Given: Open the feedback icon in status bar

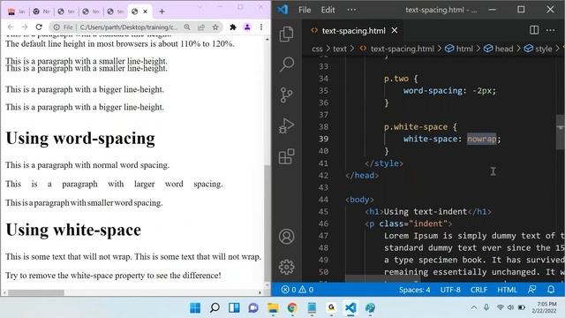Looking at the screenshot, I should click(x=531, y=290).
